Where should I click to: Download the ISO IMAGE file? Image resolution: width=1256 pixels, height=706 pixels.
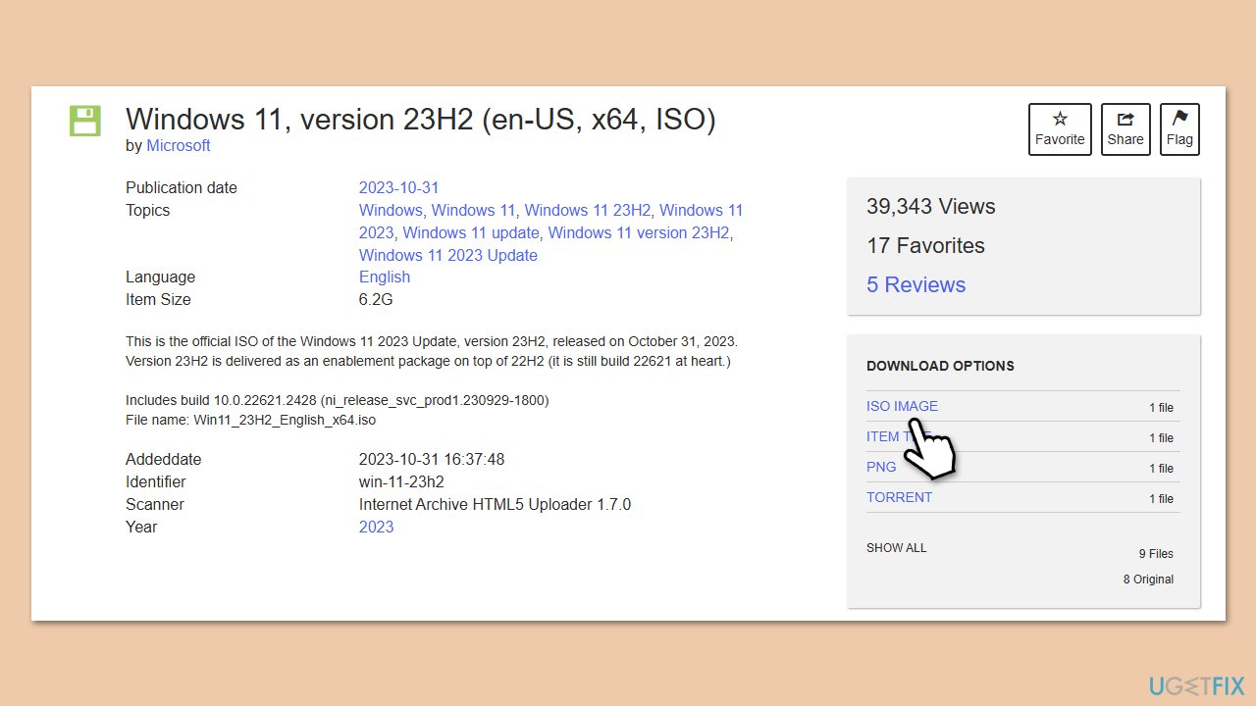(x=902, y=406)
